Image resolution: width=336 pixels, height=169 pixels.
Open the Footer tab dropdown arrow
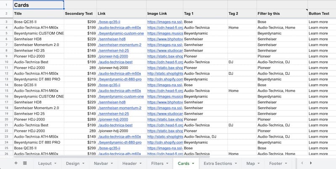(286, 164)
